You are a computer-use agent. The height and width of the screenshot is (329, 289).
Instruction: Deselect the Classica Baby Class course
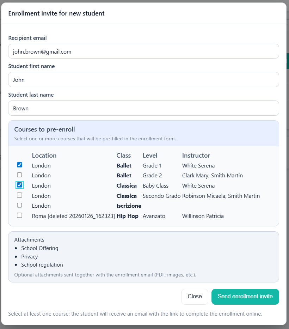[x=19, y=185]
